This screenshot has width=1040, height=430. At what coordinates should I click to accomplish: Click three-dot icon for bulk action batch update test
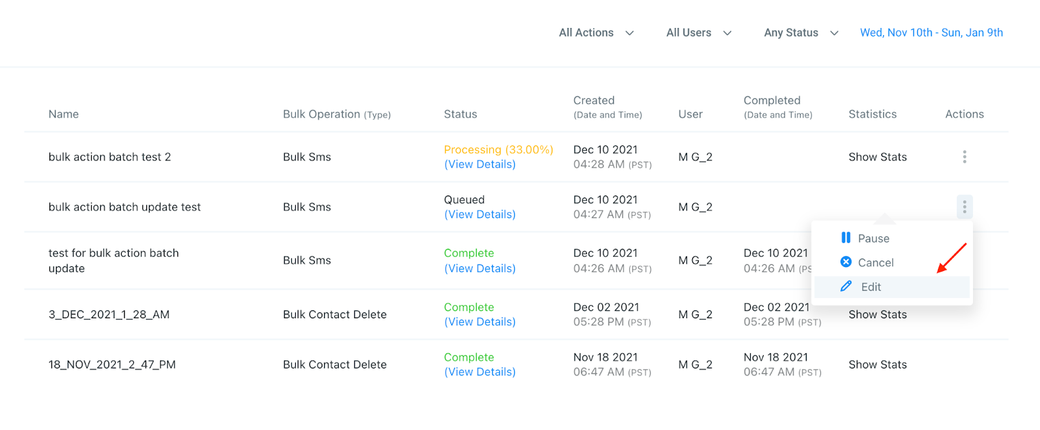coord(964,207)
